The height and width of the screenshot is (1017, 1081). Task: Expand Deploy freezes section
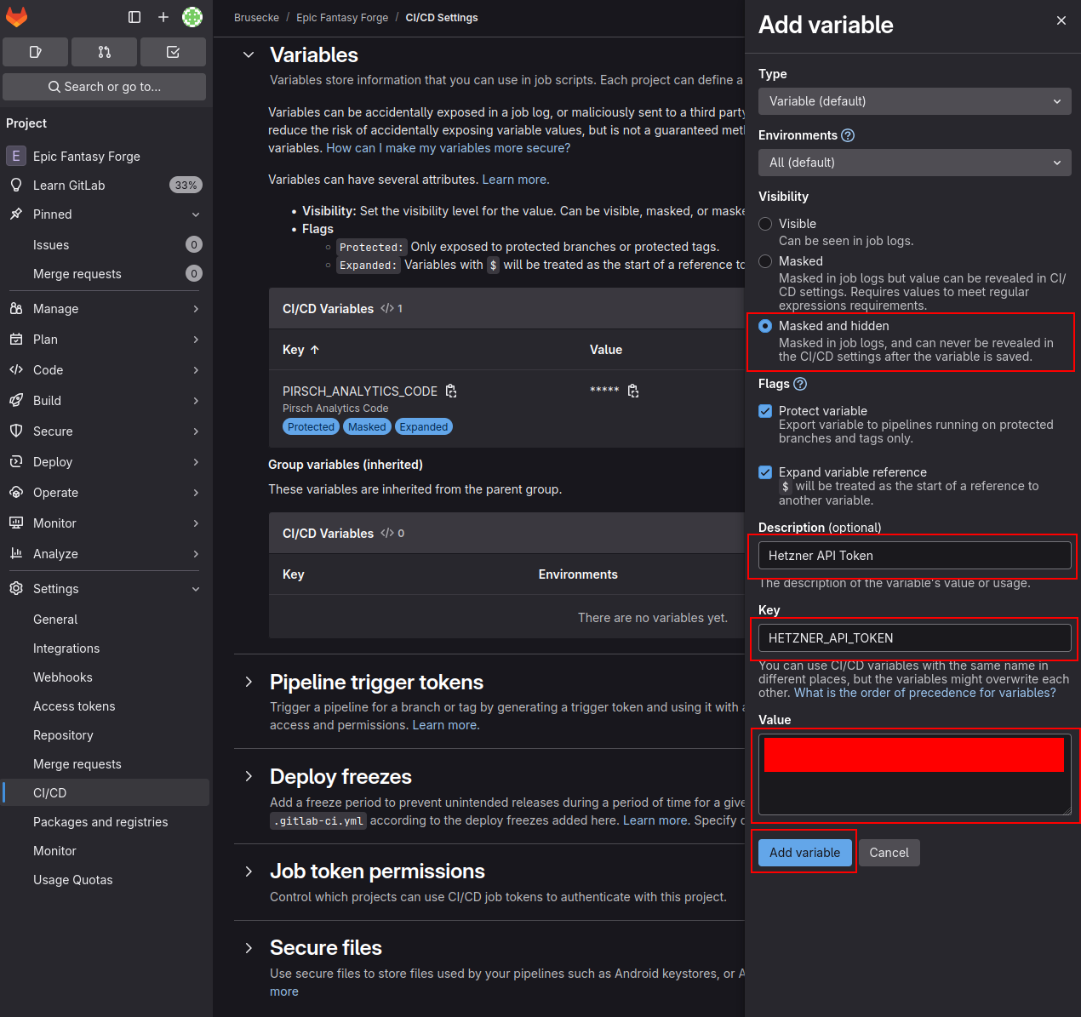[x=249, y=776]
